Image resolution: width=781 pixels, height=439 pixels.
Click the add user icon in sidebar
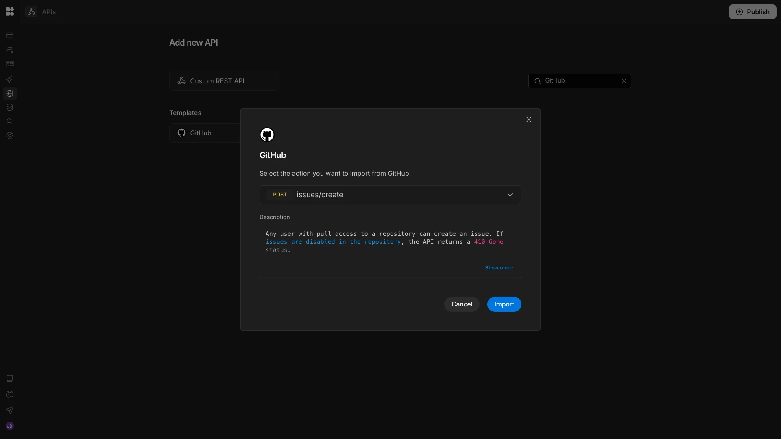[10, 122]
